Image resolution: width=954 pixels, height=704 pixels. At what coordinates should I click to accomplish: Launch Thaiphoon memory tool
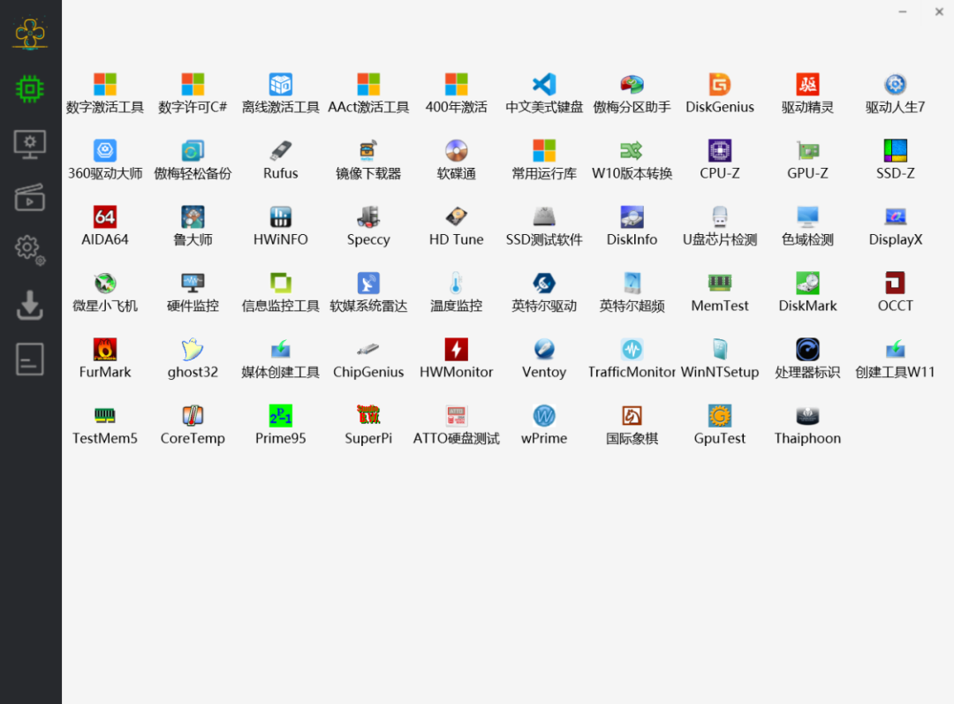[807, 426]
